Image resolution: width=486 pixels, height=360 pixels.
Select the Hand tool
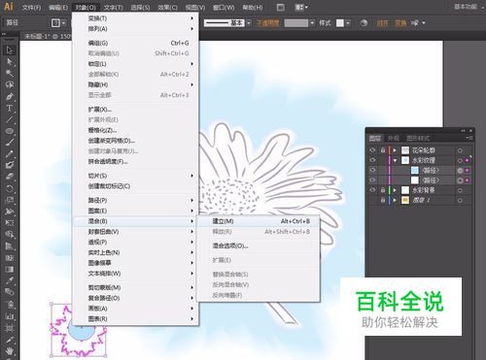coord(9,351)
